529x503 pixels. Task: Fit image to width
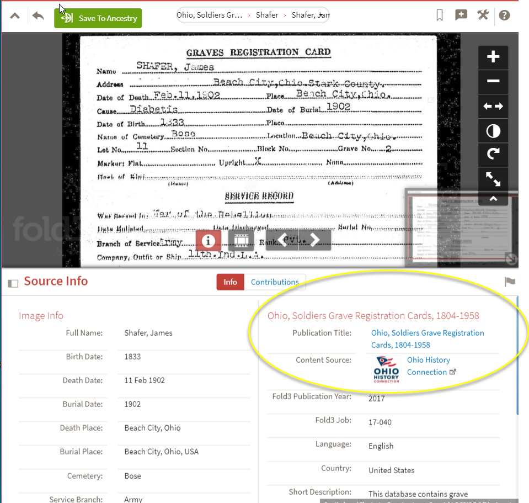tap(493, 107)
